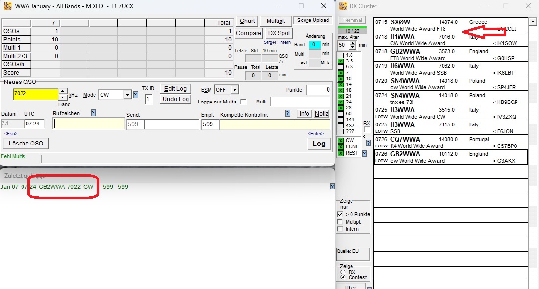Click the Lösche QSO button
Image resolution: width=539 pixels, height=289 pixels.
coord(26,144)
